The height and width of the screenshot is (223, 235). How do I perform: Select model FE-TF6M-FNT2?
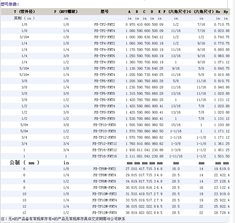click(x=104, y=169)
